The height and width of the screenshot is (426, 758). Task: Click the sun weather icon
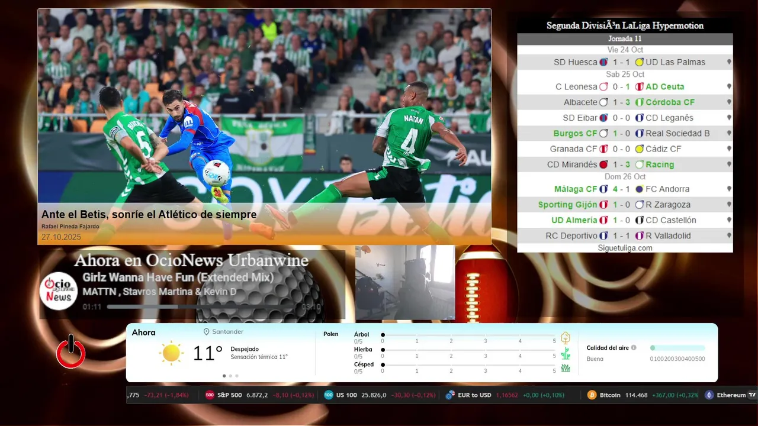[171, 353]
